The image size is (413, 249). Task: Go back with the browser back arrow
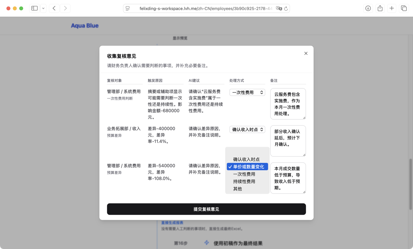tap(54, 8)
